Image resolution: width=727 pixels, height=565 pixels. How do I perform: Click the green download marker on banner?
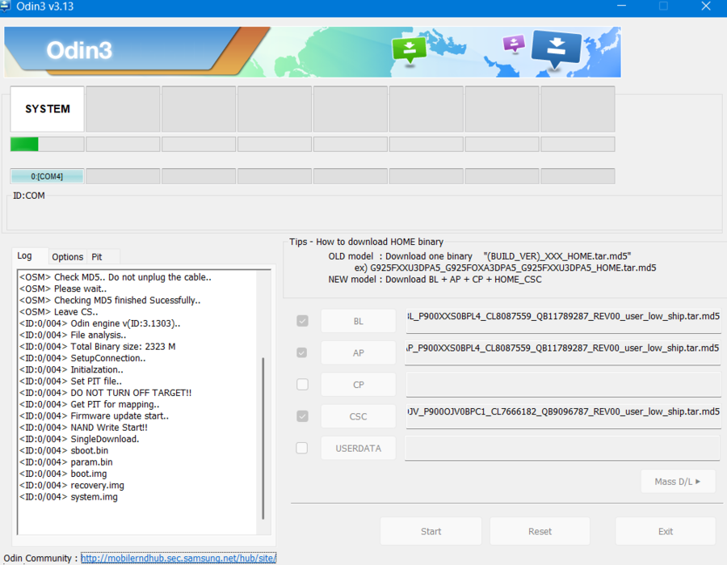point(409,49)
